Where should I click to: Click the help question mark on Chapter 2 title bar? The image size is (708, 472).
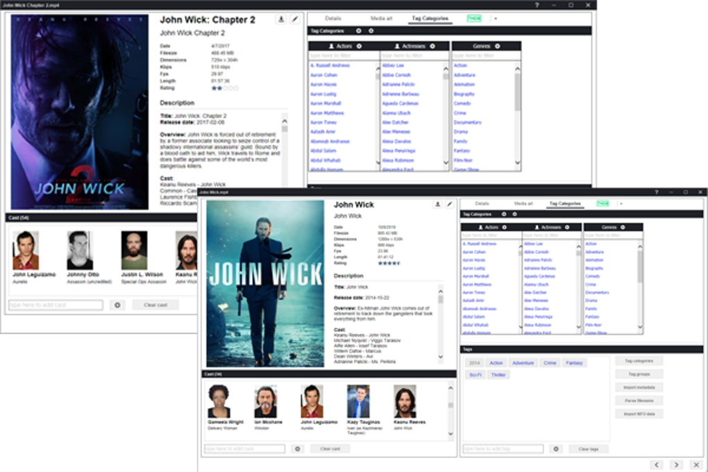coord(537,5)
